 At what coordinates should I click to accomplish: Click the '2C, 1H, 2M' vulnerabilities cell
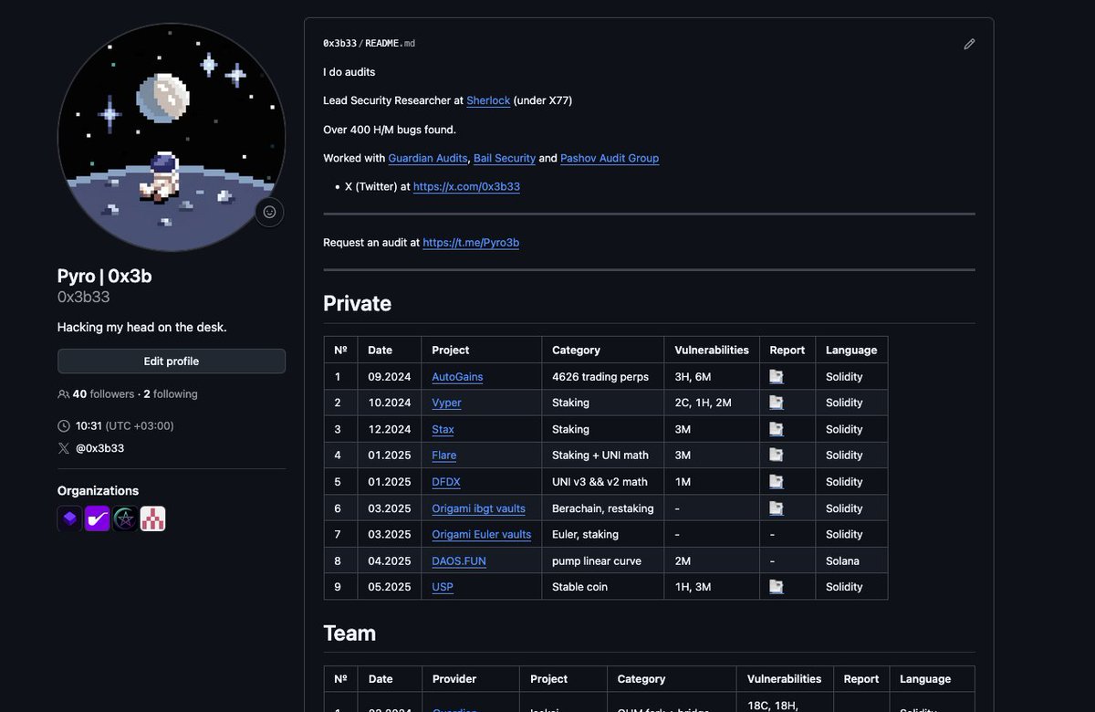(x=712, y=403)
